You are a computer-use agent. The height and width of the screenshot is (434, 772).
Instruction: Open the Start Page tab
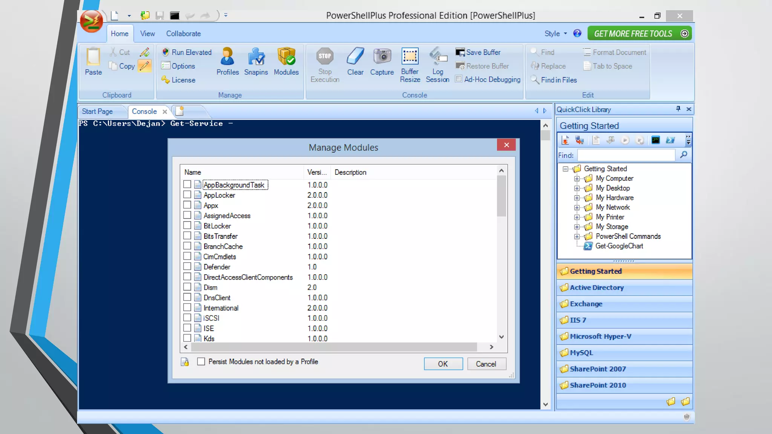point(97,112)
